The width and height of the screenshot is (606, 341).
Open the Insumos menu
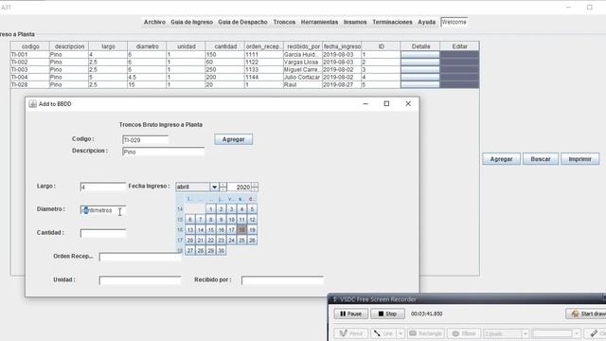click(355, 22)
